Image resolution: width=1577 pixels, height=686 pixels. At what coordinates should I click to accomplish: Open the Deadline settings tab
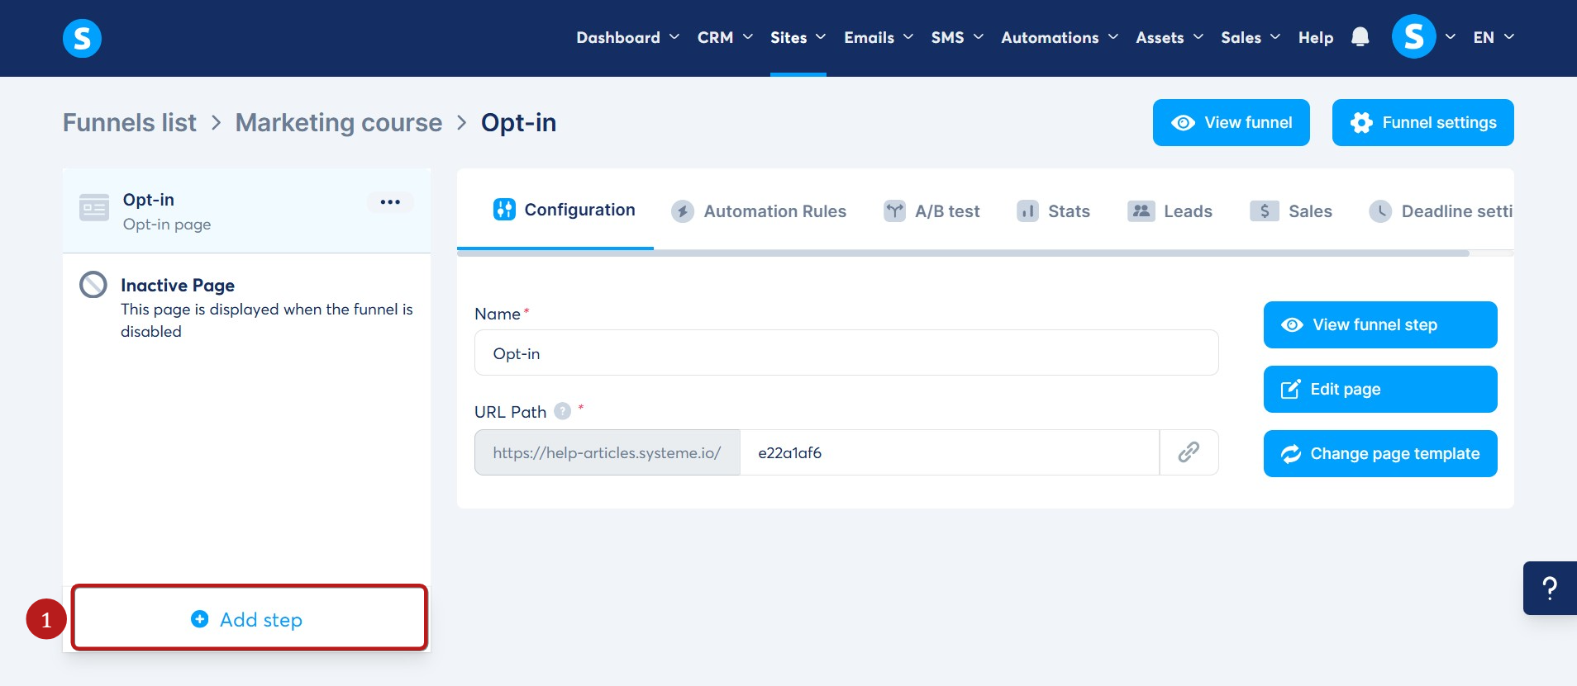pyautogui.click(x=1441, y=211)
